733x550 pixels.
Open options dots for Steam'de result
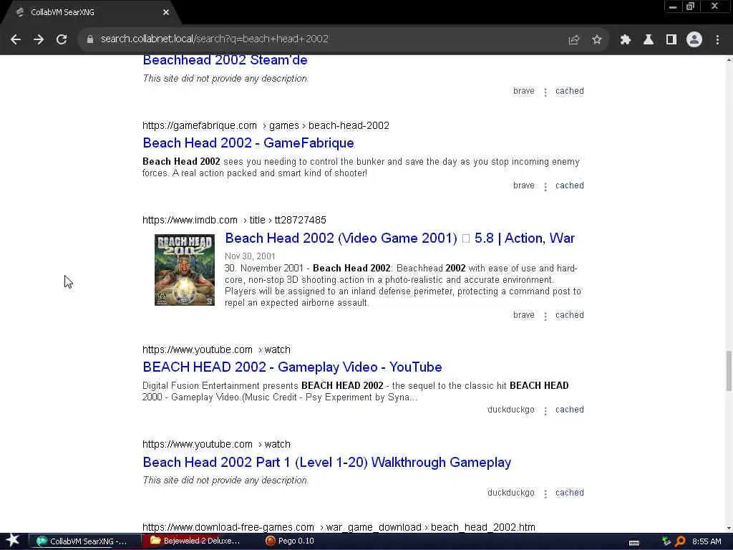pyautogui.click(x=545, y=92)
